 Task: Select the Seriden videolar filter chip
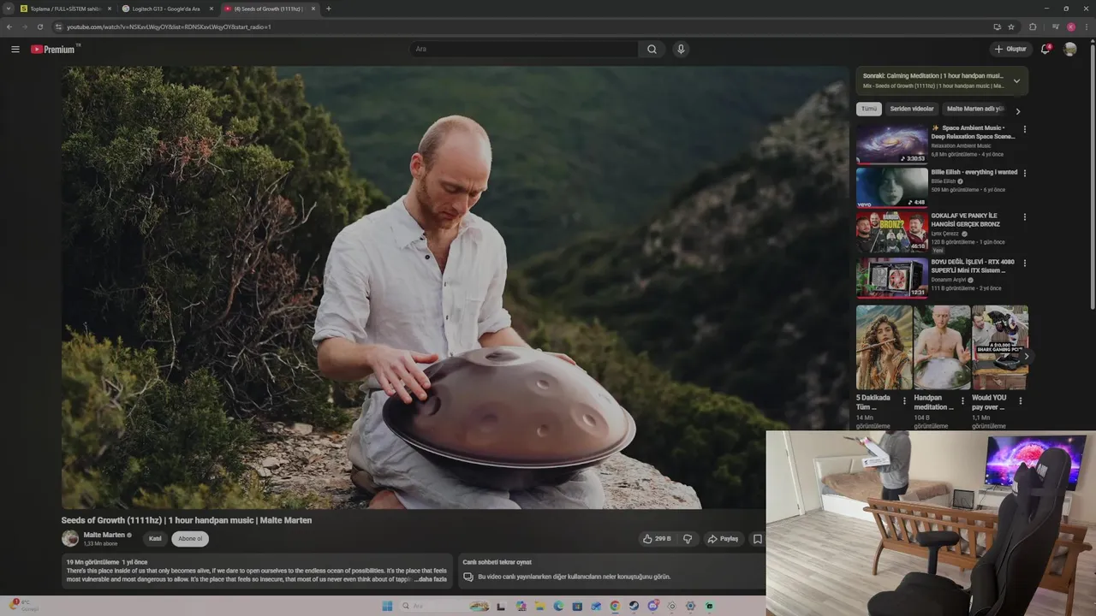pos(912,110)
